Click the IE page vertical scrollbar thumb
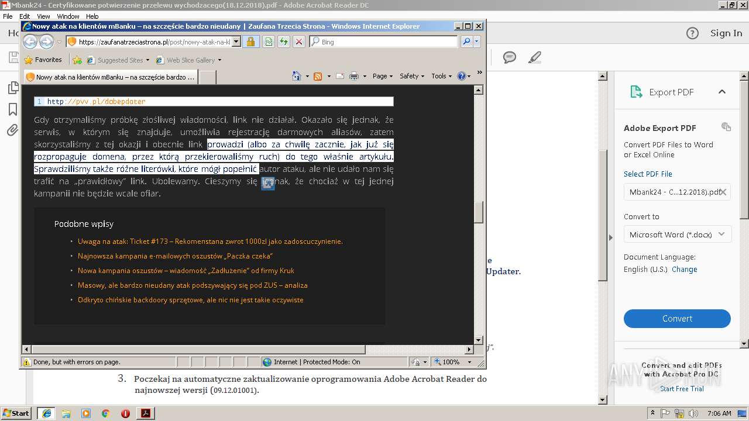 tap(478, 213)
